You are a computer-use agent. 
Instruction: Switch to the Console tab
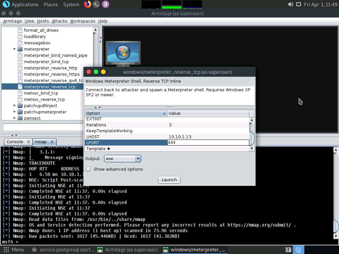tap(15, 142)
